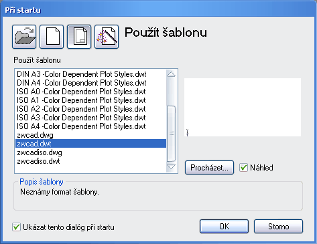The width and height of the screenshot is (317, 244).
Task: Select ISO A0 -Color Dependent Plot Styles.dwt
Action: click(x=81, y=92)
